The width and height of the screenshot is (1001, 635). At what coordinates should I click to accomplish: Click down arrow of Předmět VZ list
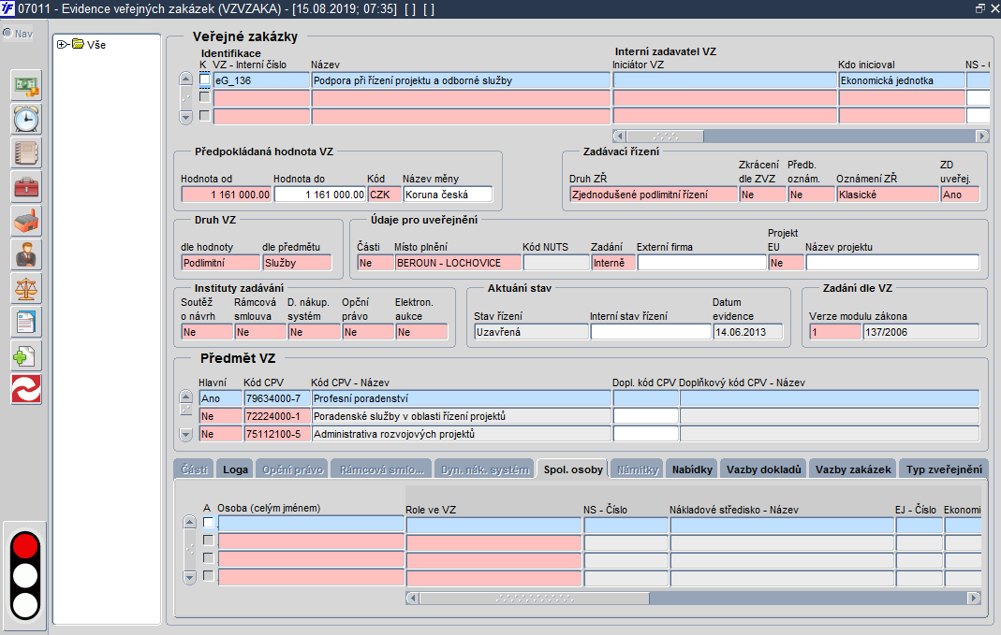pyautogui.click(x=185, y=435)
